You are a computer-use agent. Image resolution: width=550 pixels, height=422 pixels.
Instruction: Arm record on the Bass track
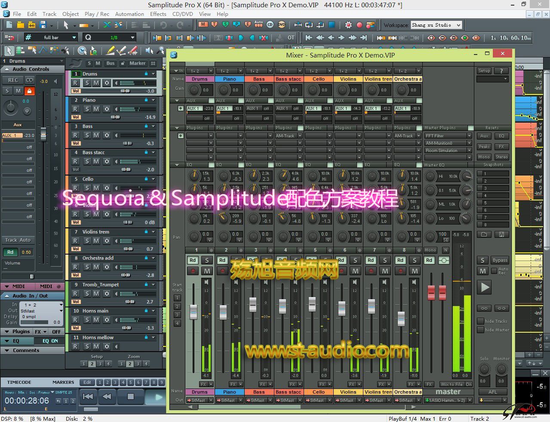tap(75, 135)
